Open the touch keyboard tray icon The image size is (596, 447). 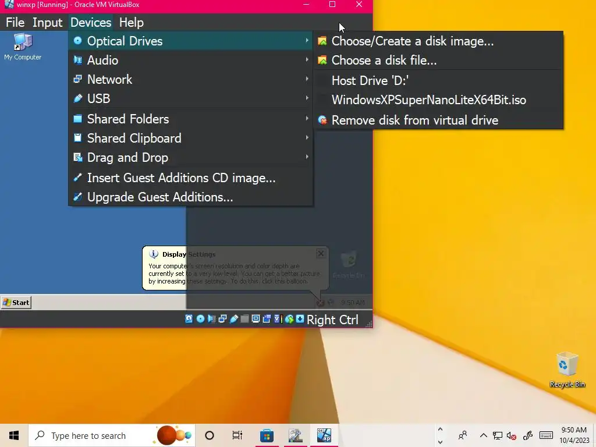pos(546,435)
